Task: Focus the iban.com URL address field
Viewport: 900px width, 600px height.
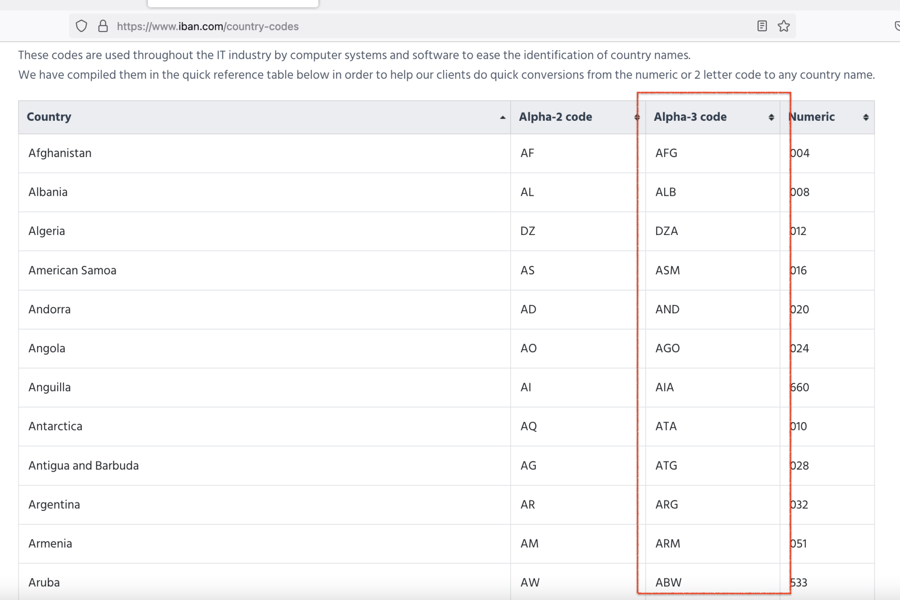Action: pos(396,26)
